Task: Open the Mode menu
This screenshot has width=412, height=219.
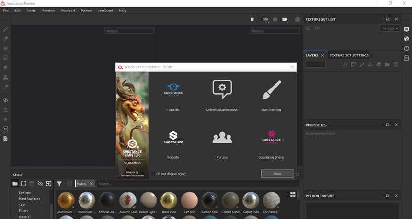Action: 31,11
